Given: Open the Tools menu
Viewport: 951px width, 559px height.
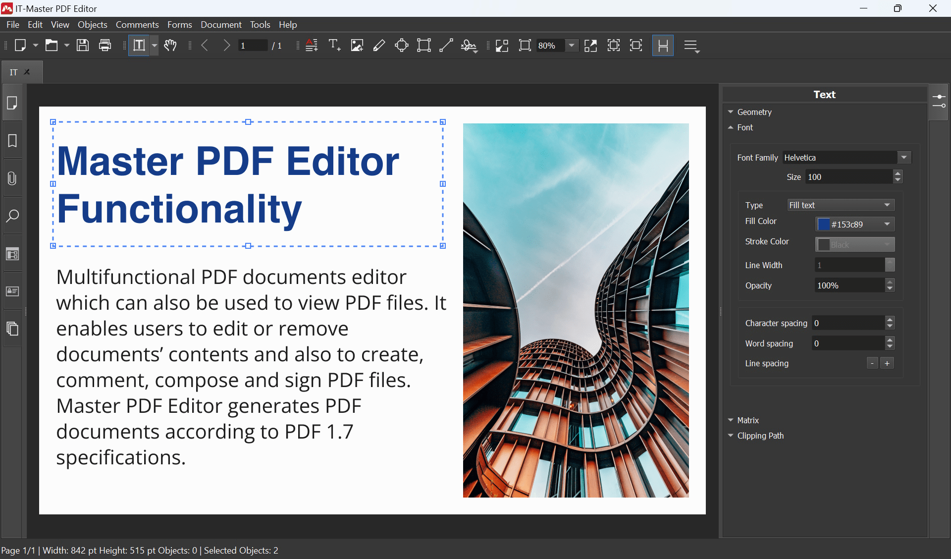Looking at the screenshot, I should [x=260, y=25].
